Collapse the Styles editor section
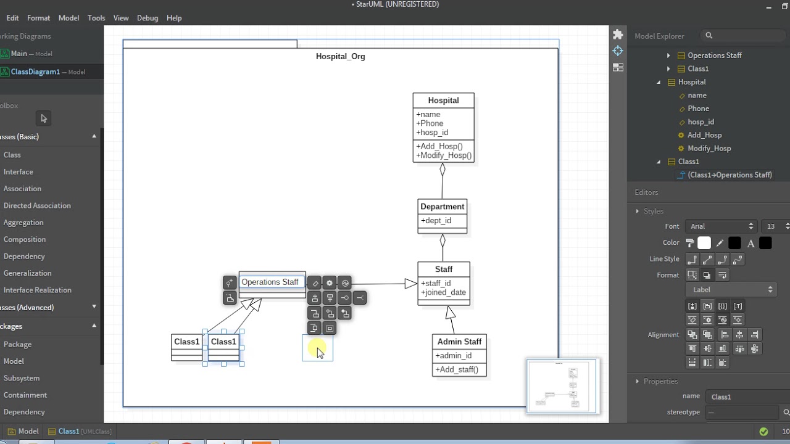Image resolution: width=790 pixels, height=444 pixels. click(638, 211)
